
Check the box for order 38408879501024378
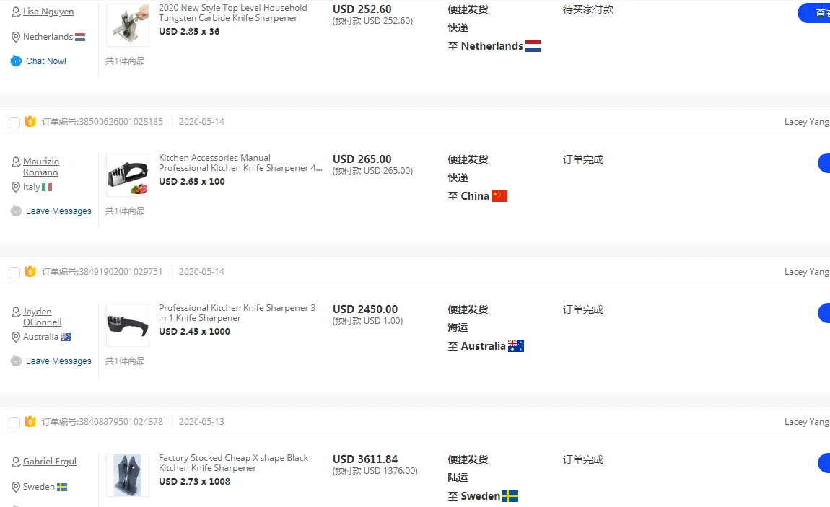[x=14, y=423]
